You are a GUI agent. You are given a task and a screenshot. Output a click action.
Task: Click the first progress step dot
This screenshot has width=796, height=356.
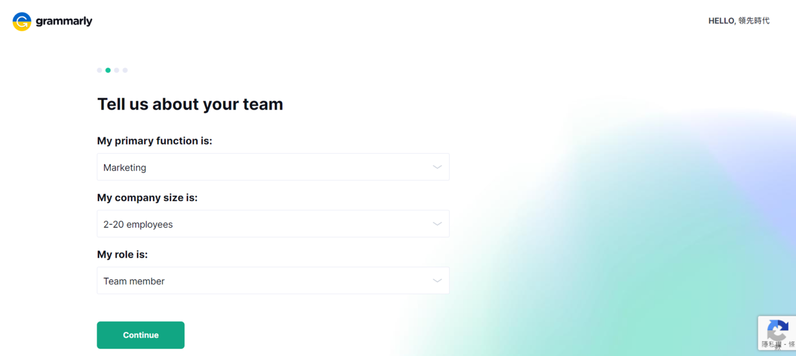(x=99, y=70)
